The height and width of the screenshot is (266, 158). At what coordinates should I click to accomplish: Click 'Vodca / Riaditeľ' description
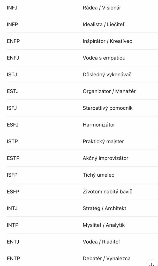(101, 242)
